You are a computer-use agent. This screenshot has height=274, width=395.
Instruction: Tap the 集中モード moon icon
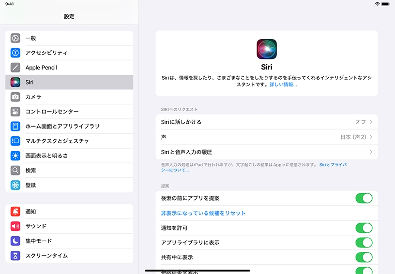(x=15, y=241)
